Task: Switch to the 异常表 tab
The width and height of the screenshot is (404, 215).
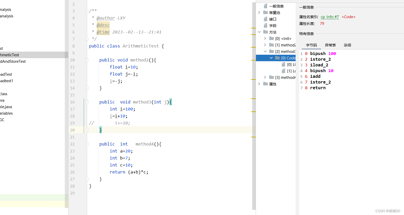Action: pos(330,45)
